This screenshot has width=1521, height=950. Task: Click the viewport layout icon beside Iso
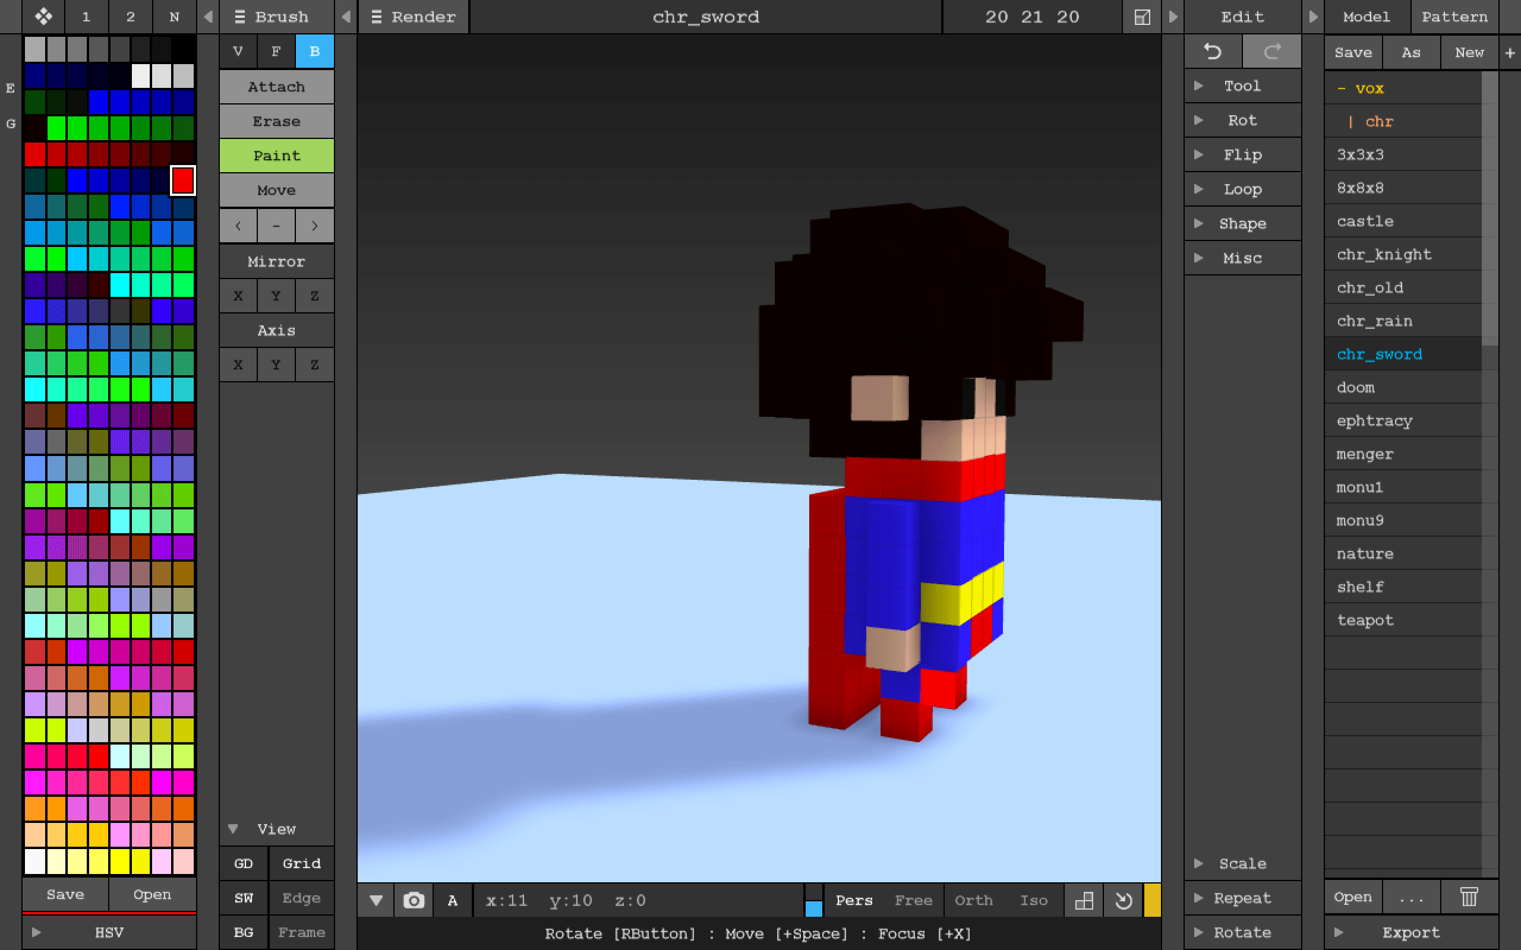[x=1084, y=900]
